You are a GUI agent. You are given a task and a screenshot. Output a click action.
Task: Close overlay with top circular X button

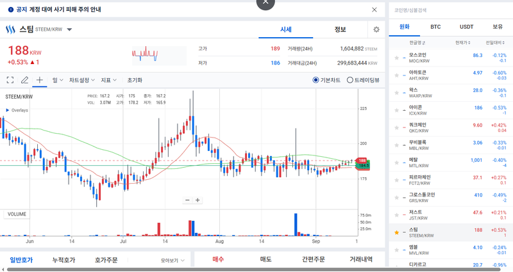click(265, 3)
